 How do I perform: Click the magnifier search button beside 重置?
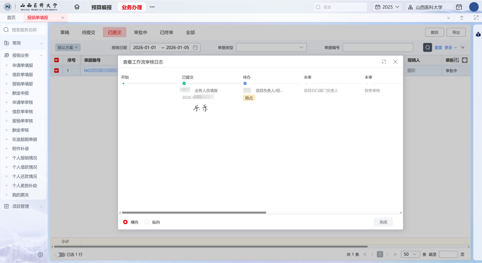pos(428,48)
